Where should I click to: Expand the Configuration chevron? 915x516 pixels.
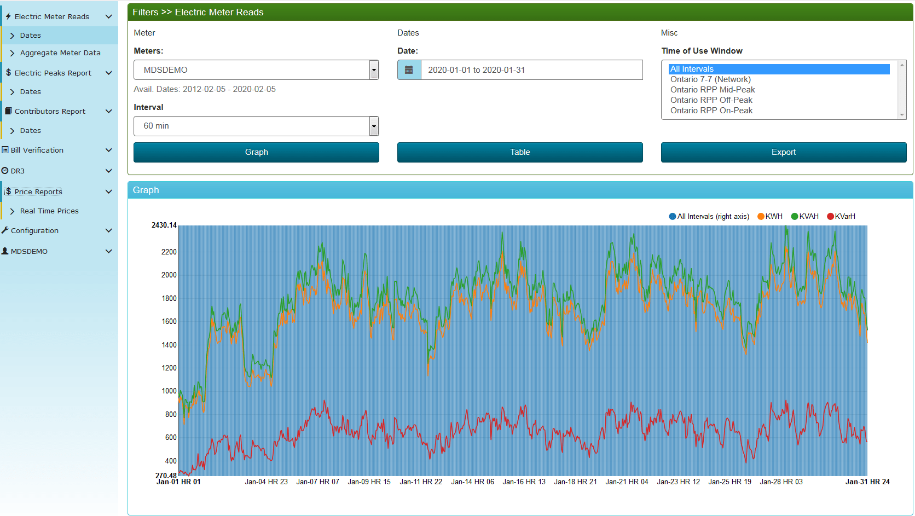[108, 230]
